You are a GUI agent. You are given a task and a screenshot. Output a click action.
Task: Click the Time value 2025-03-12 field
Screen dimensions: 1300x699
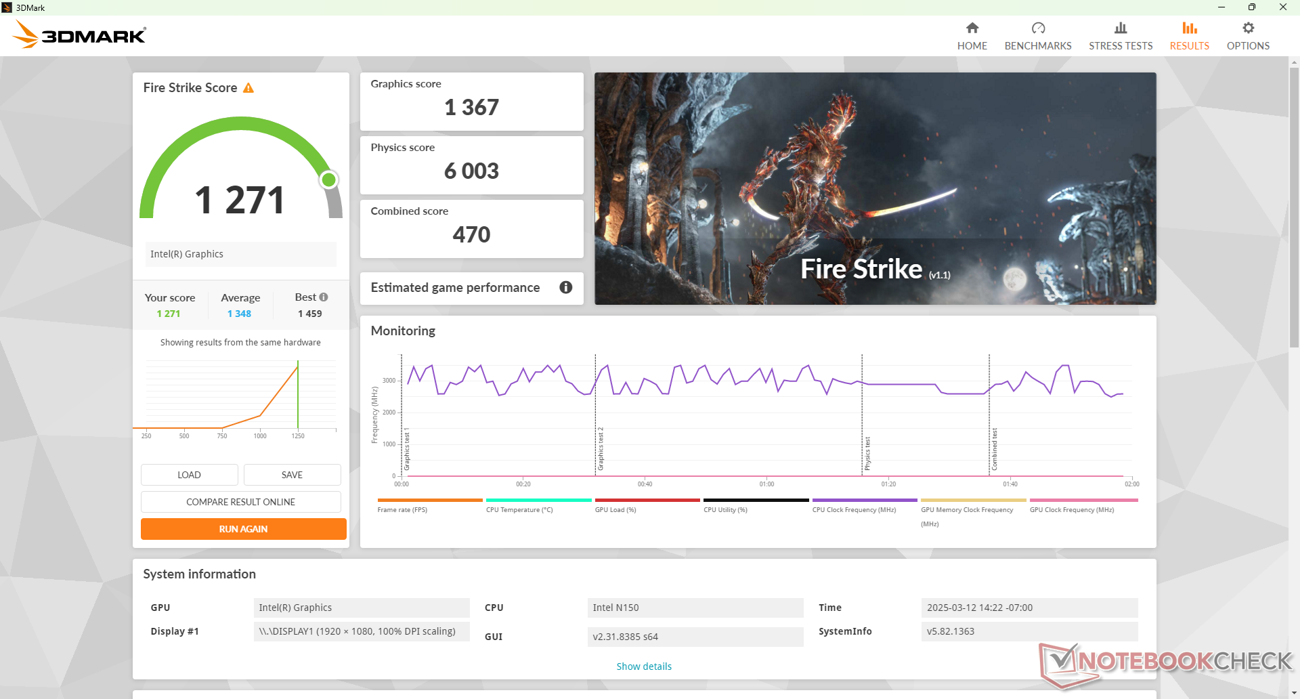pyautogui.click(x=1029, y=608)
